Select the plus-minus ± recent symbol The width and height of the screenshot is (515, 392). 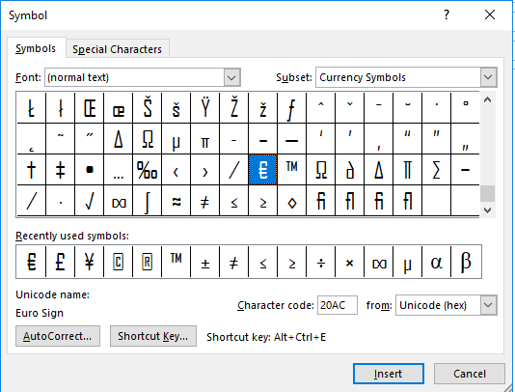205,262
